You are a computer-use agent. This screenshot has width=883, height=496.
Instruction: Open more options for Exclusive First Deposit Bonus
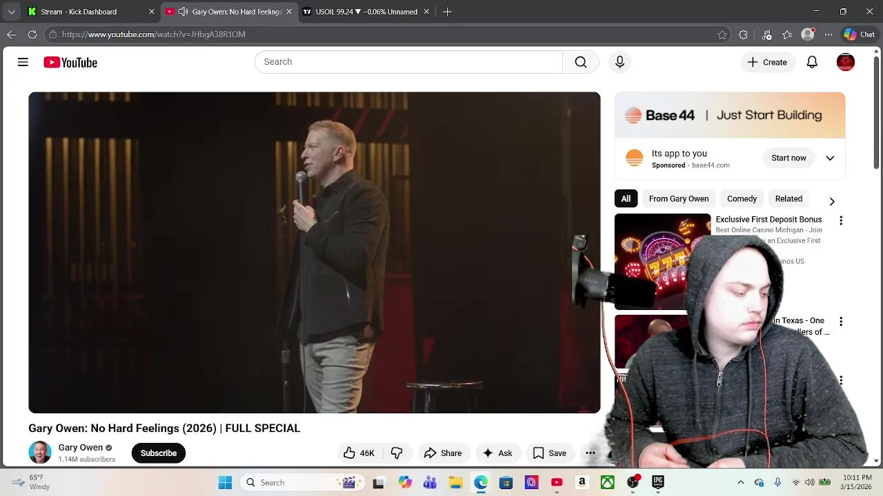(840, 220)
